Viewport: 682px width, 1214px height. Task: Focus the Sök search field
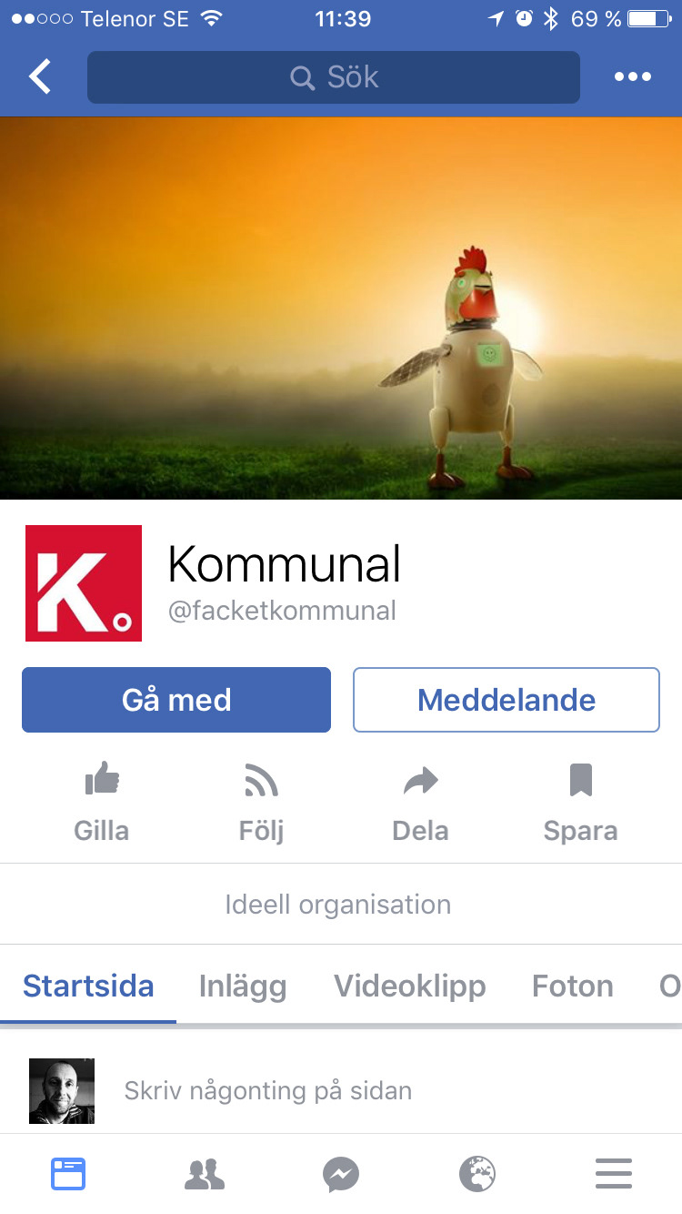(334, 77)
